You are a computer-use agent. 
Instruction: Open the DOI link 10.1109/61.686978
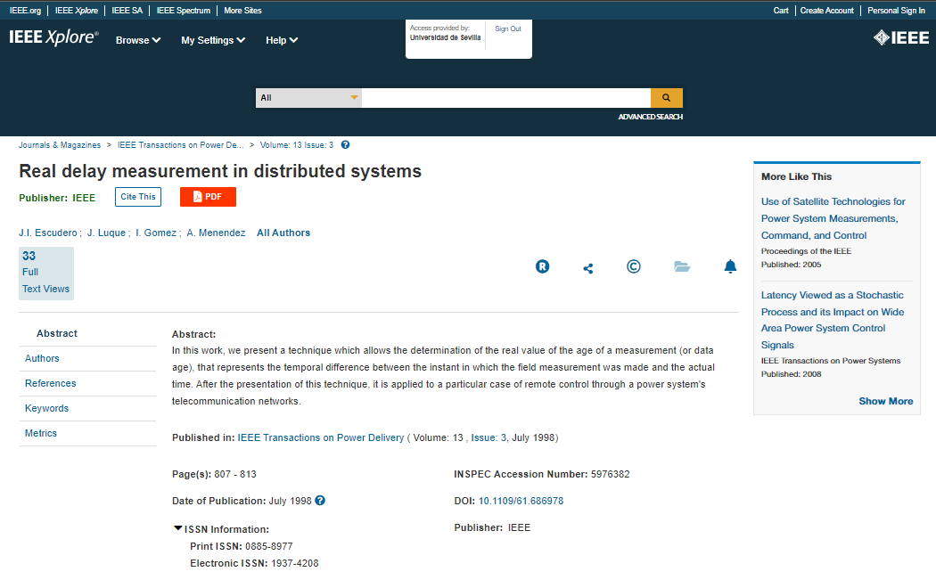coord(521,501)
